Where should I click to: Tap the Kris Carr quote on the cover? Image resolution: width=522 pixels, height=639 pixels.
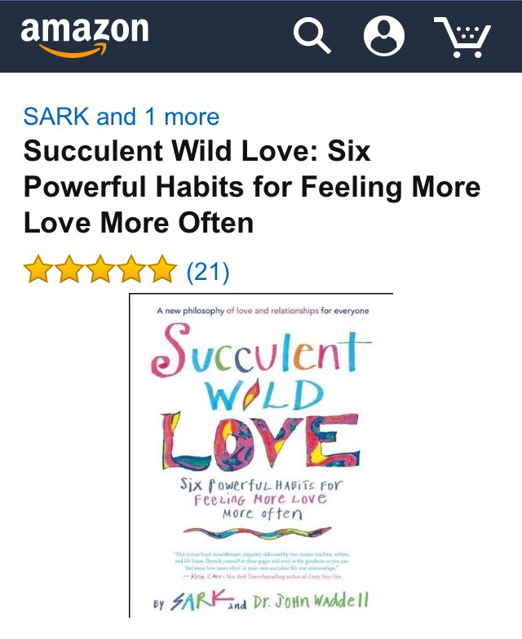pos(262,566)
